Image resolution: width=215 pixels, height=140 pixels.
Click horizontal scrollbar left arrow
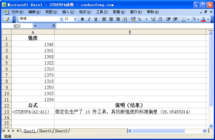pyautogui.click(x=130, y=131)
